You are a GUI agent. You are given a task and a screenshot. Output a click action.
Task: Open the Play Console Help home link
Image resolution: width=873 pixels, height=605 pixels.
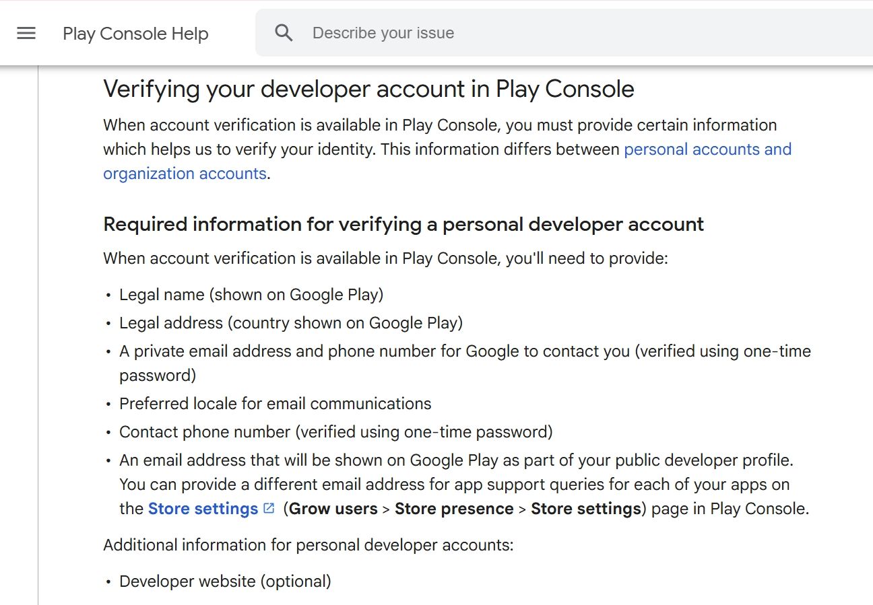(x=135, y=34)
